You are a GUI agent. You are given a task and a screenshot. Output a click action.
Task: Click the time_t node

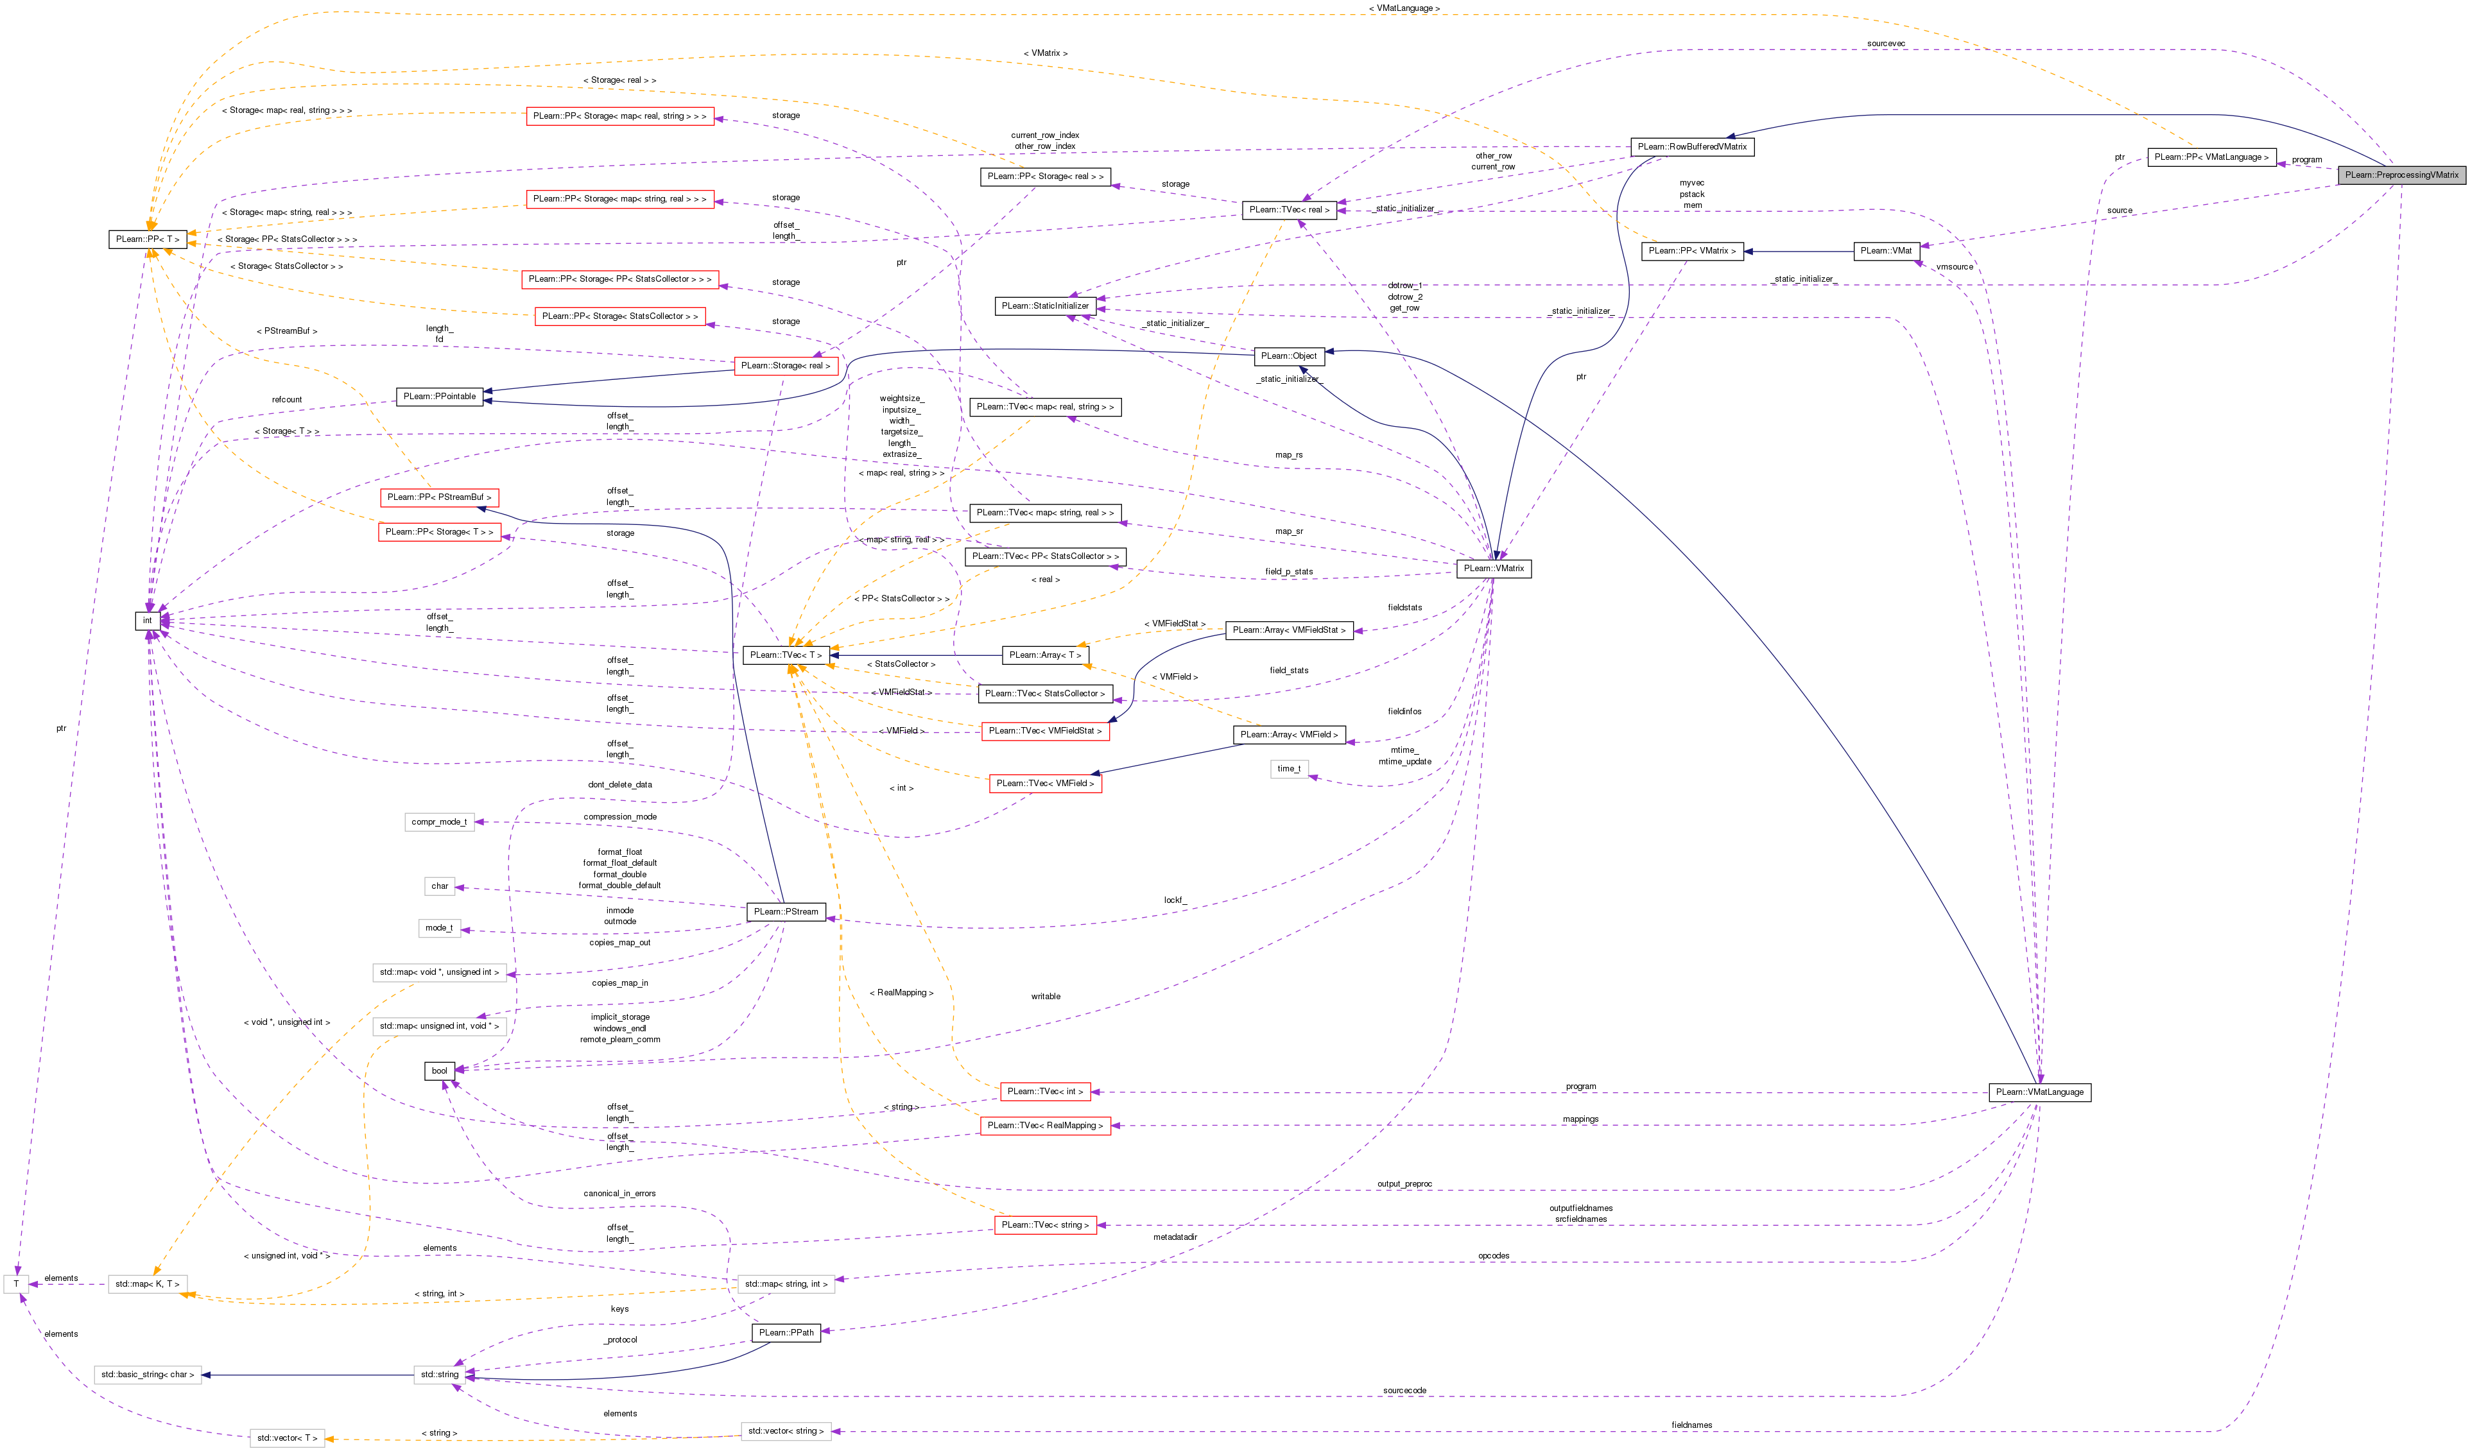(1289, 769)
